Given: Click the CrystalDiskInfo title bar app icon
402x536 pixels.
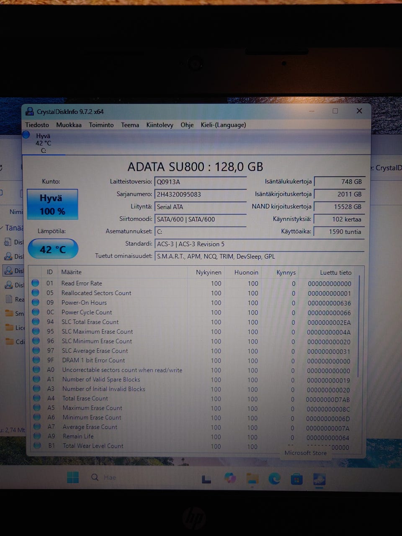Looking at the screenshot, I should tap(30, 111).
